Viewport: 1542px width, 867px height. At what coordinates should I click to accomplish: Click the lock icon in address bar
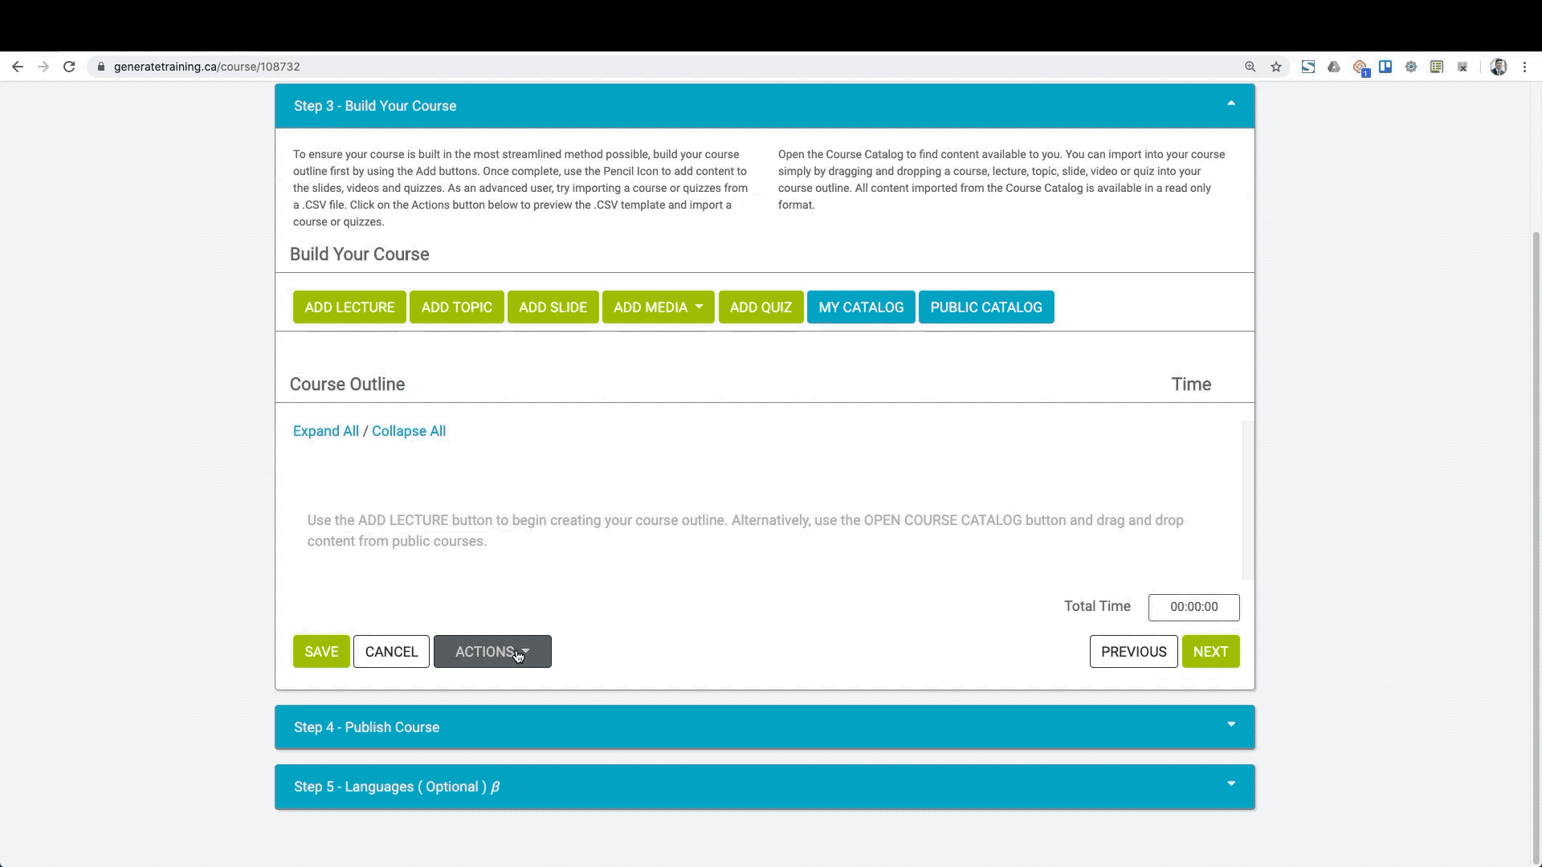click(101, 67)
